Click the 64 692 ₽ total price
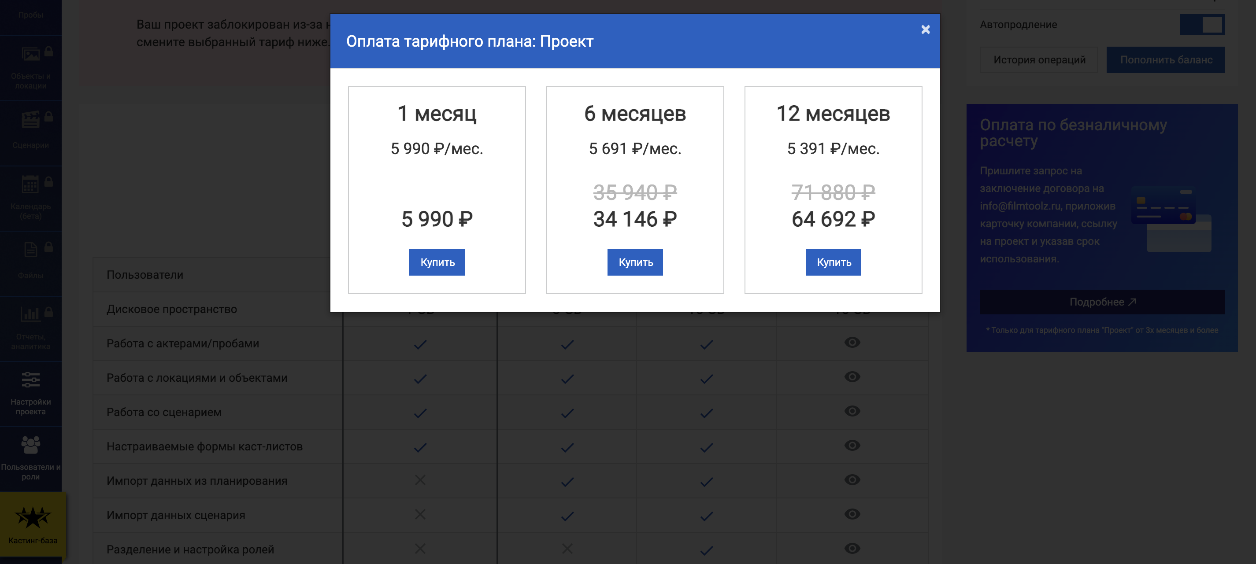 (x=833, y=219)
